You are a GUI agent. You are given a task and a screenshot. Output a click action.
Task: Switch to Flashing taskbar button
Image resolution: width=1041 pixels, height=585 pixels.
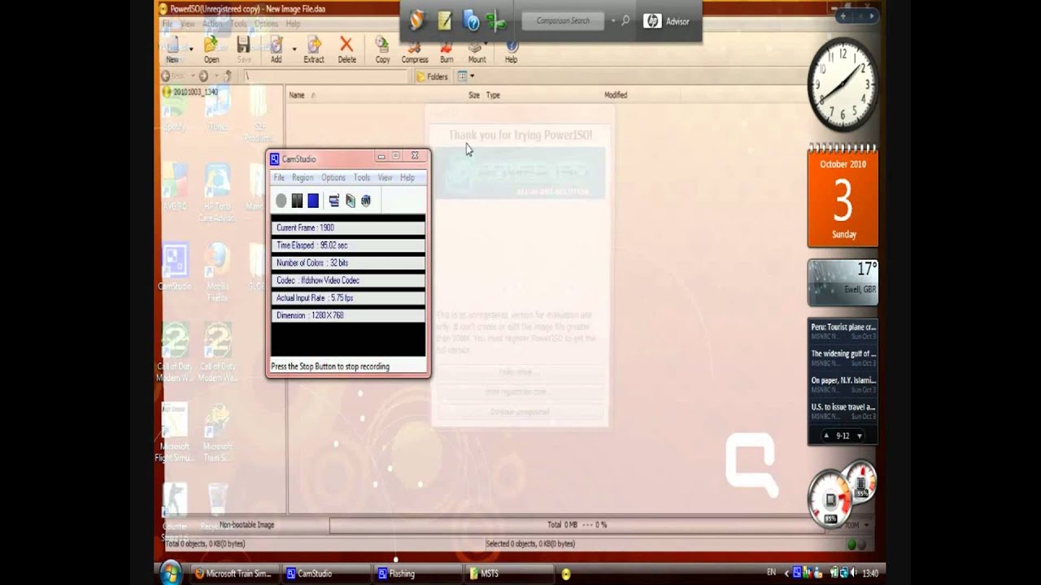click(x=416, y=574)
